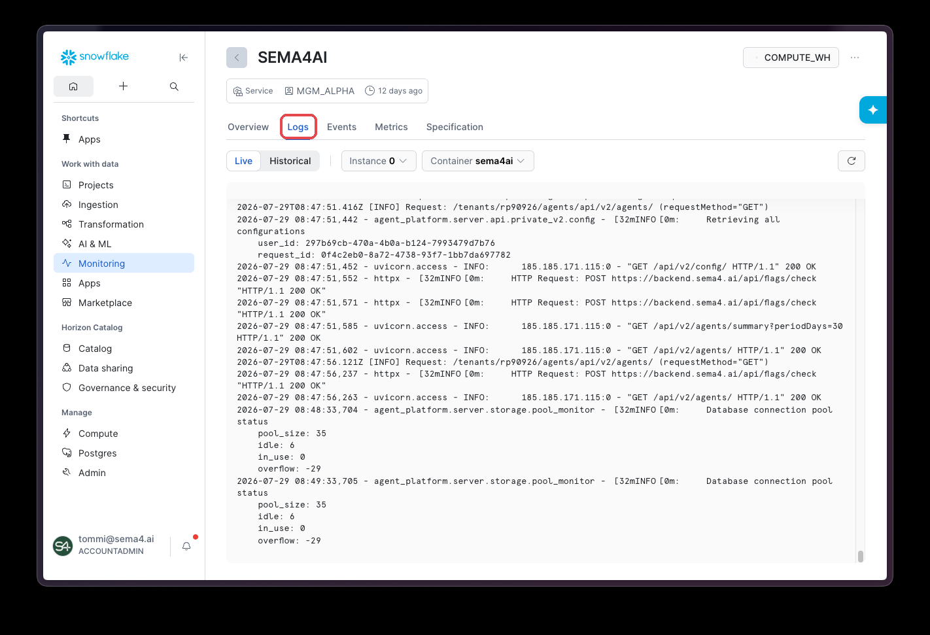Viewport: 930px width, 635px height.
Task: Open the Metrics tab
Action: coord(391,127)
